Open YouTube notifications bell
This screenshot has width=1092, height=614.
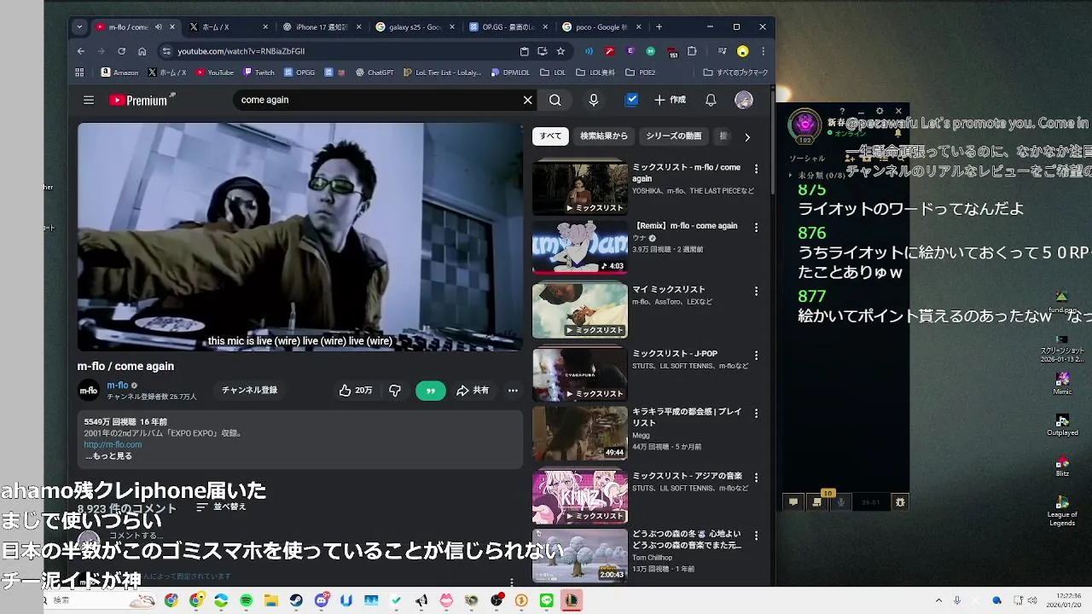[711, 100]
